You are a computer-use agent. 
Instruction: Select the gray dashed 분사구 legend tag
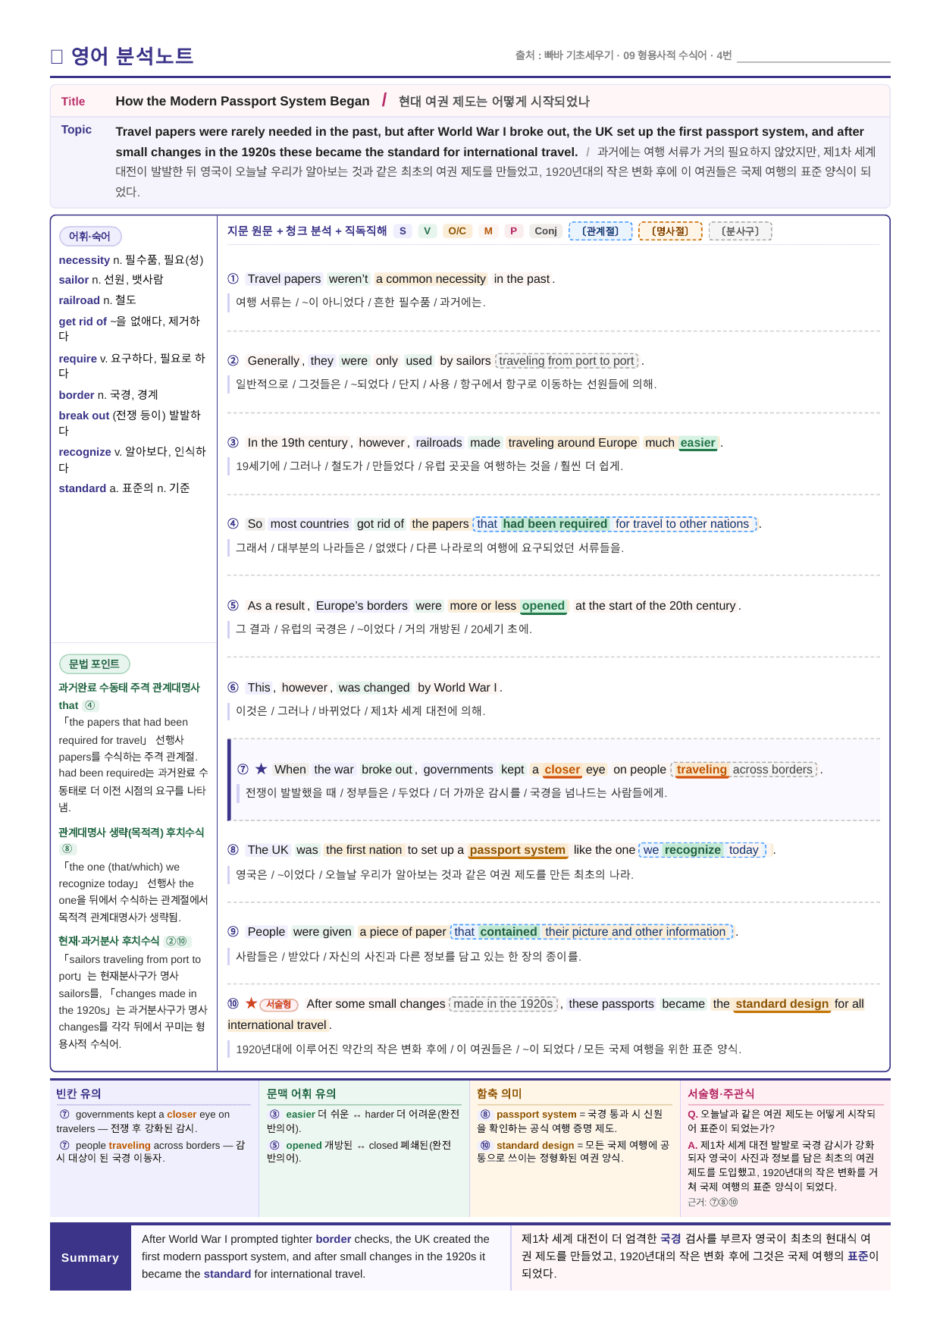pos(740,231)
